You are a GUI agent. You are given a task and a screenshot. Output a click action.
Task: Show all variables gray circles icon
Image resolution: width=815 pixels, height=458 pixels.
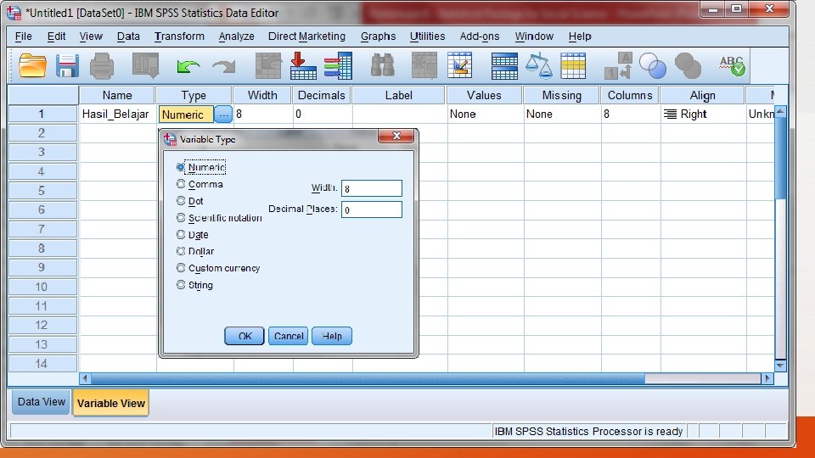point(688,66)
